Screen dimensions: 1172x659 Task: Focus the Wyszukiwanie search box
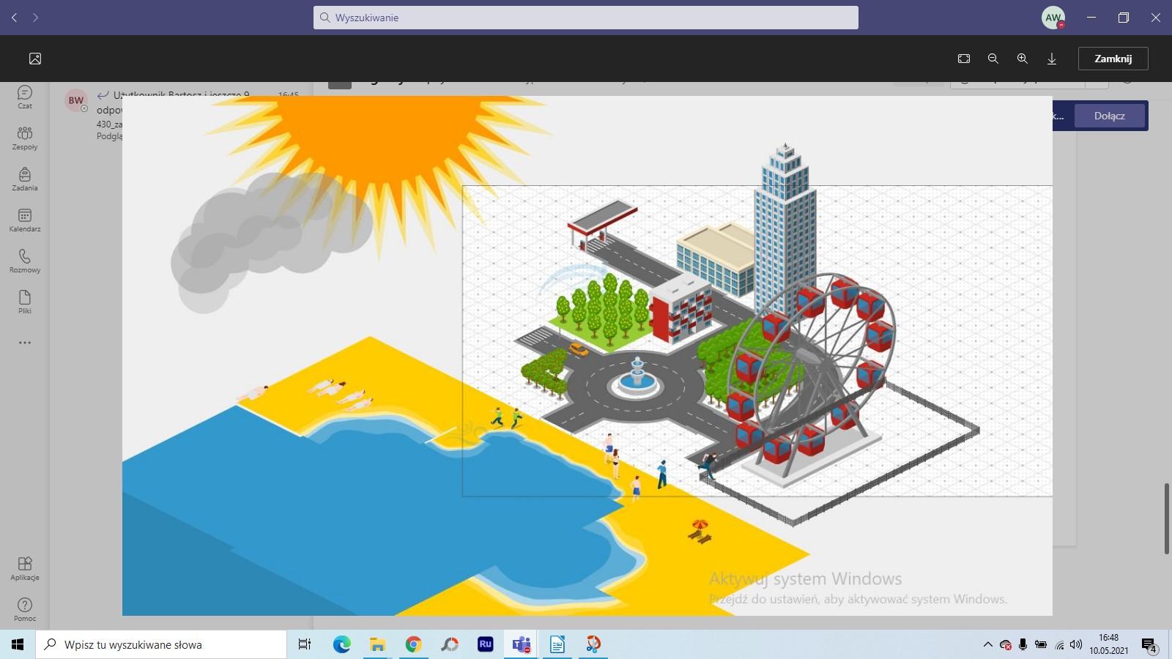586,18
